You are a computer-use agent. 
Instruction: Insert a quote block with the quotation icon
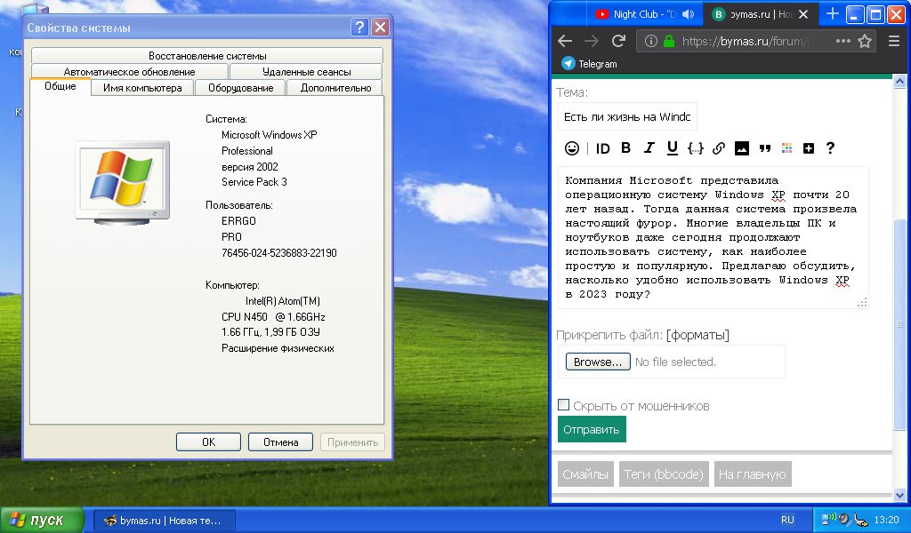[763, 148]
